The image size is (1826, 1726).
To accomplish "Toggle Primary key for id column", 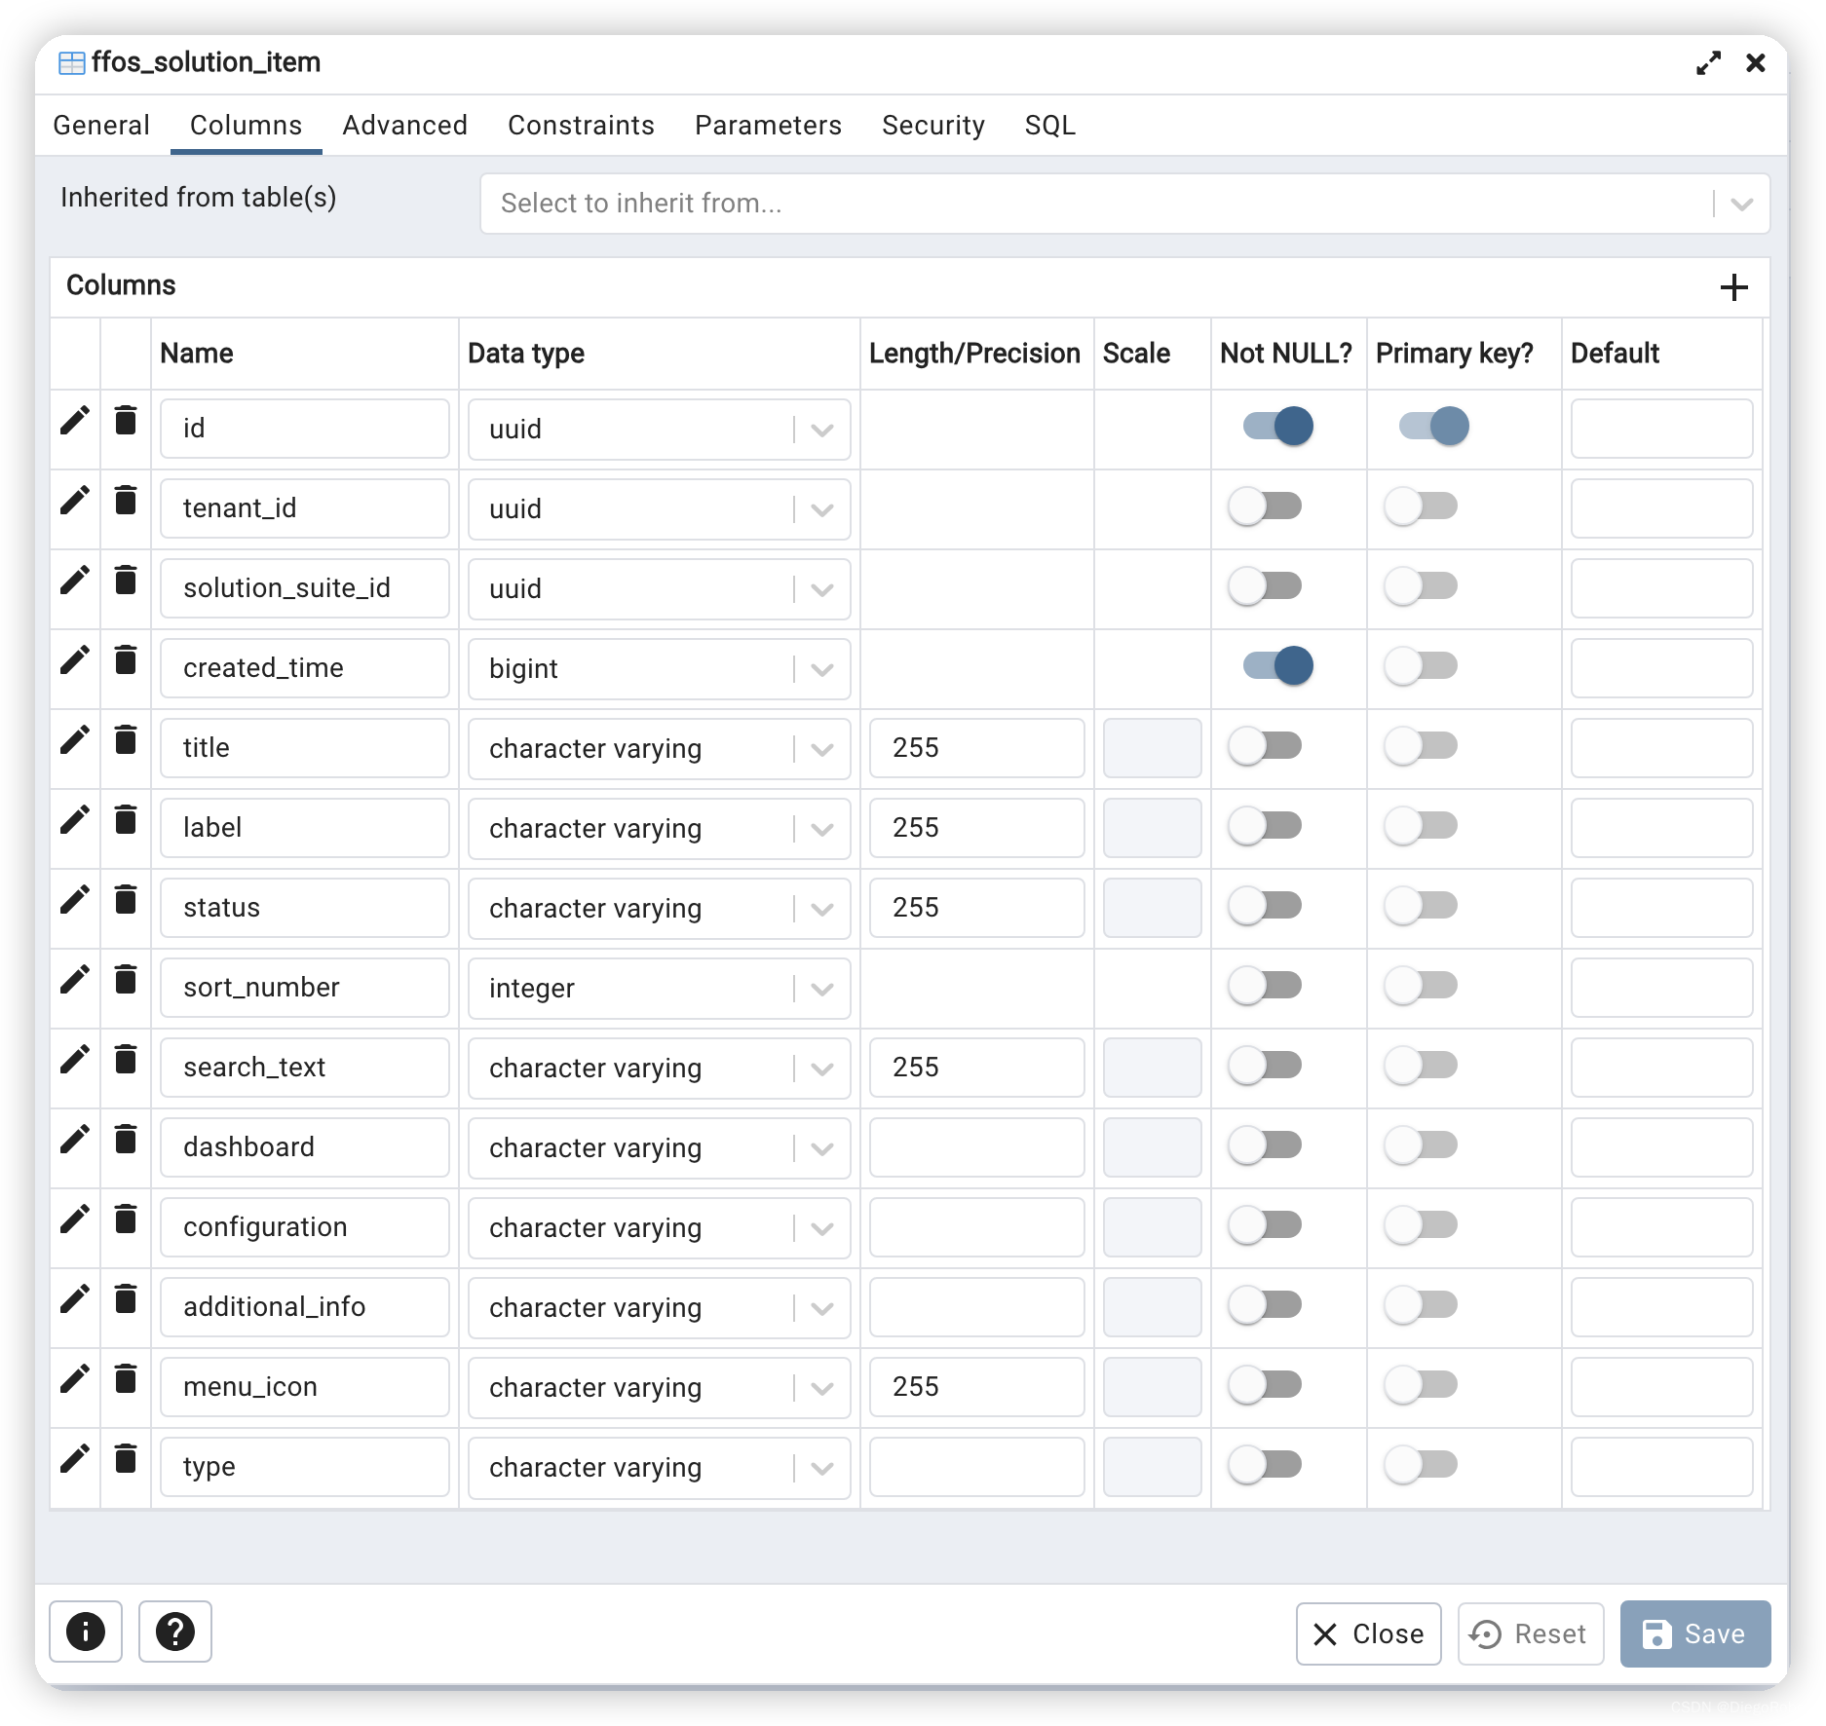I will click(x=1434, y=426).
